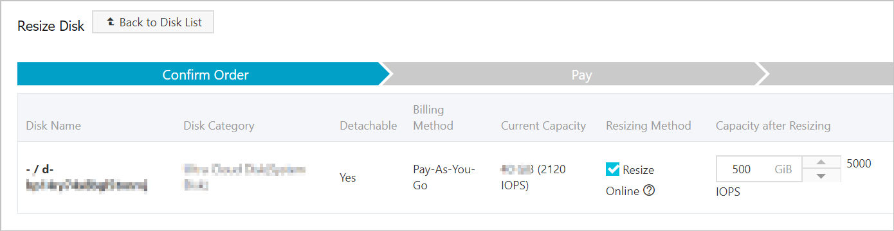894x231 pixels.
Task: Click the Resize Disk page title
Action: tap(51, 26)
